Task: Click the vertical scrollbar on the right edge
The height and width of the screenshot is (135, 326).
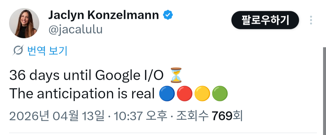Action: coord(324,91)
